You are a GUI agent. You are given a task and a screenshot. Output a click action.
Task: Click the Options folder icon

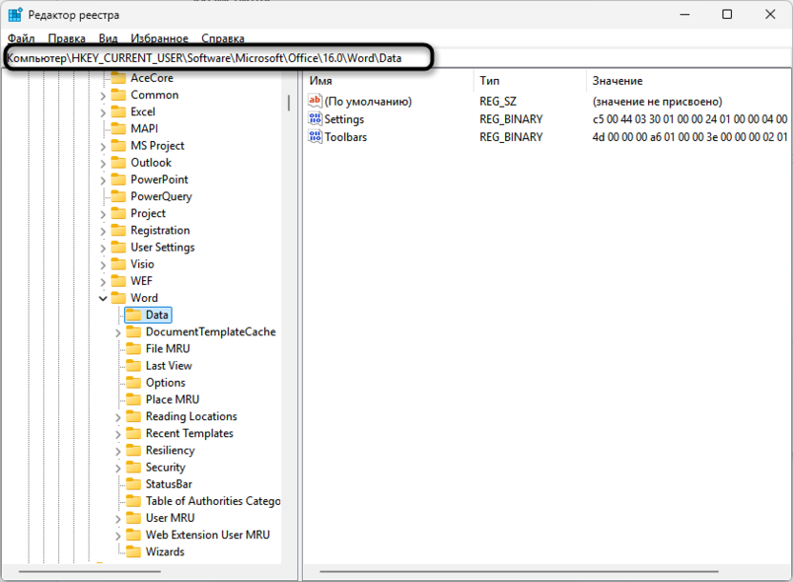[133, 382]
